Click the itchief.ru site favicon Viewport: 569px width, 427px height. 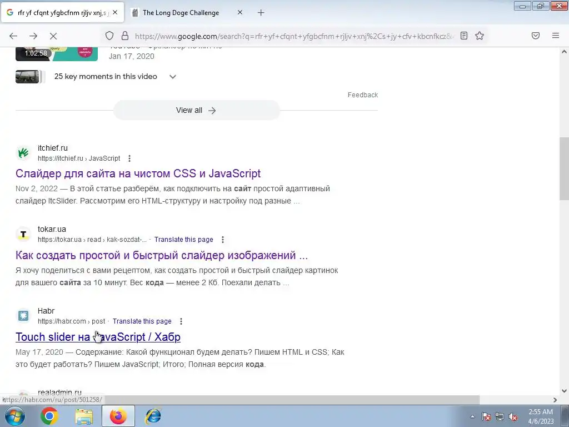[x=23, y=153]
